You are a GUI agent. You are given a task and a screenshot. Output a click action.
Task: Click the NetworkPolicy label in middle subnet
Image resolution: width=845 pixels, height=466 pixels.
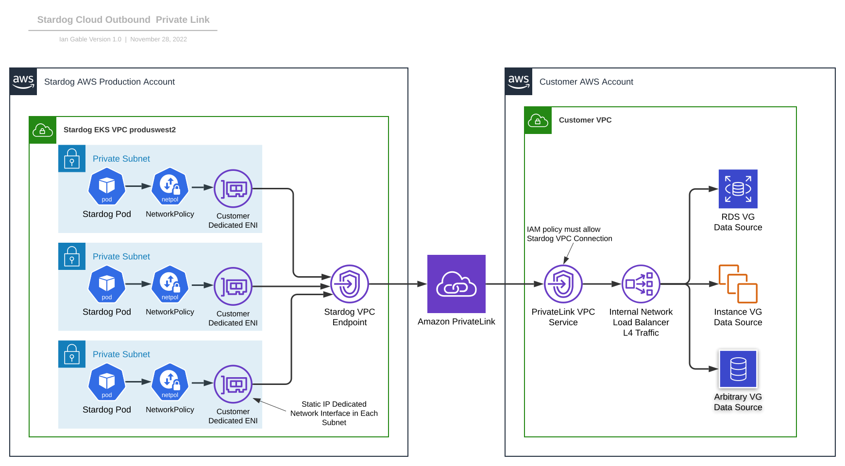(x=170, y=312)
